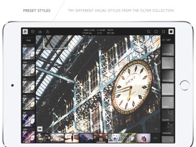Tap the share export arrow icon

(x=47, y=31)
